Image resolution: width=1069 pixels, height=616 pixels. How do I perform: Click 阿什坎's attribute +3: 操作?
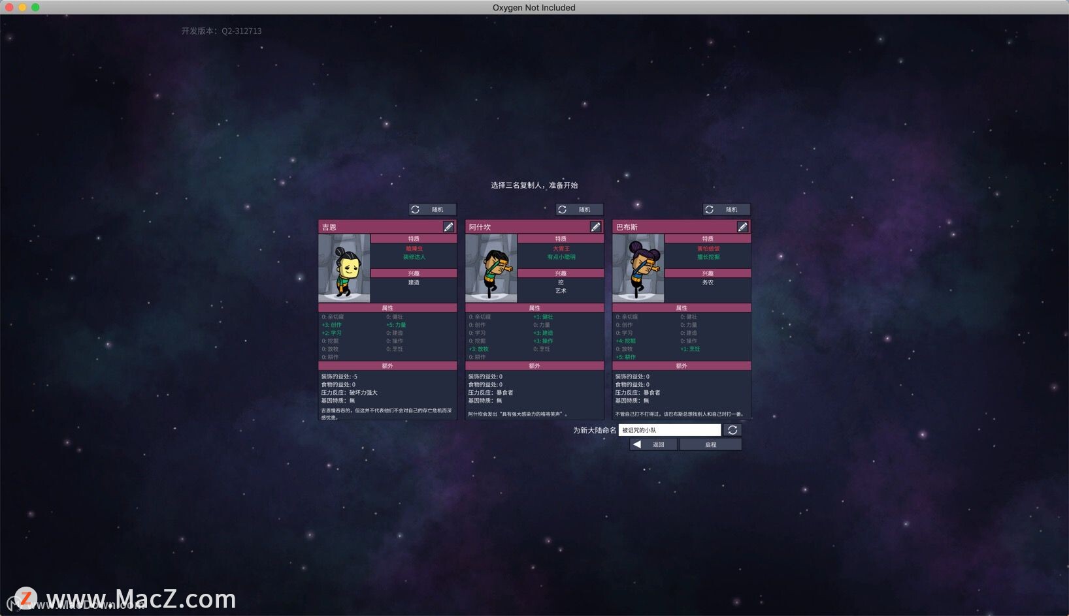coord(543,341)
